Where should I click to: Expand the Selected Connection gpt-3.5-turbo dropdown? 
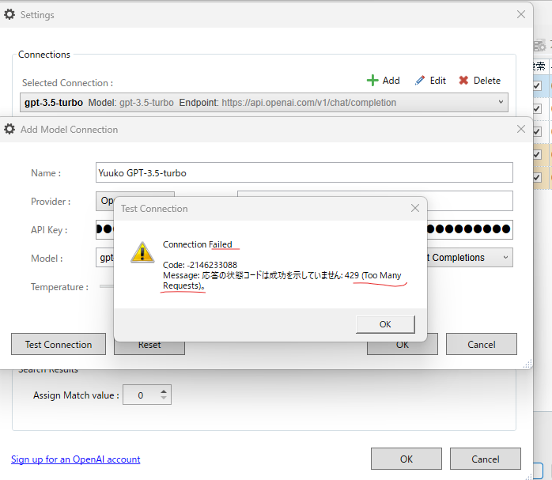(x=501, y=102)
